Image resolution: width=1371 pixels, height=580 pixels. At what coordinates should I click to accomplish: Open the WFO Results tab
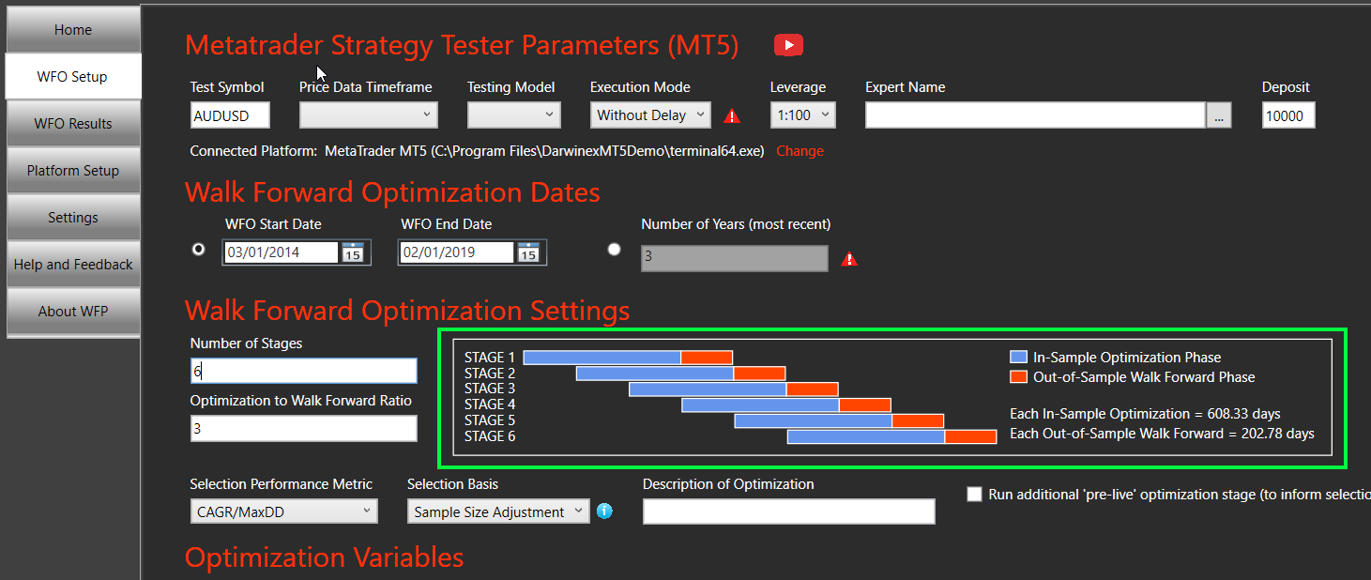73,124
